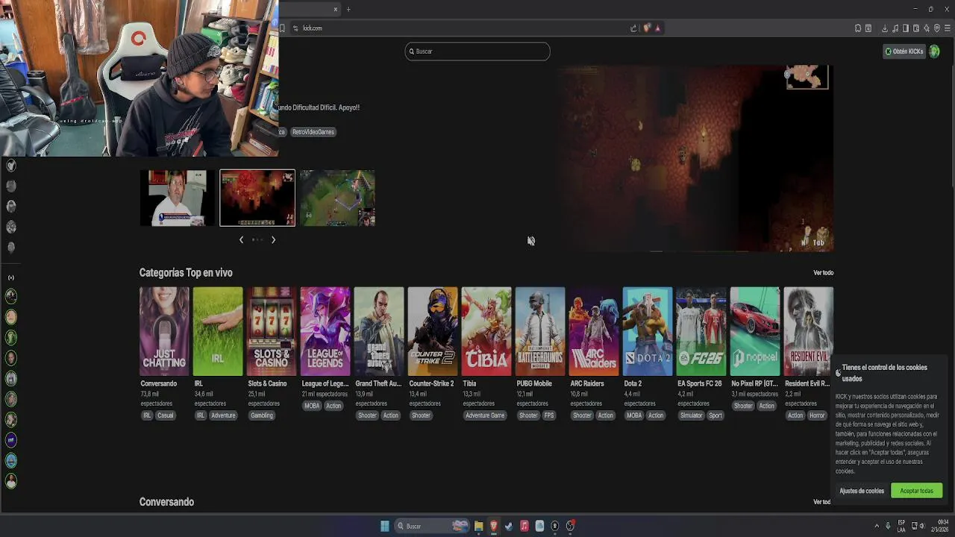Open the Dota 2 category card

pos(648,331)
